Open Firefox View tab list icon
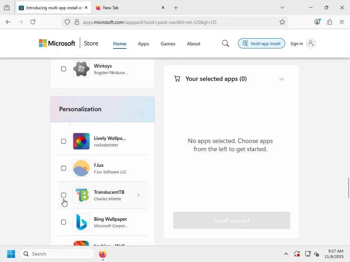350x262 pixels. pyautogui.click(x=7, y=8)
